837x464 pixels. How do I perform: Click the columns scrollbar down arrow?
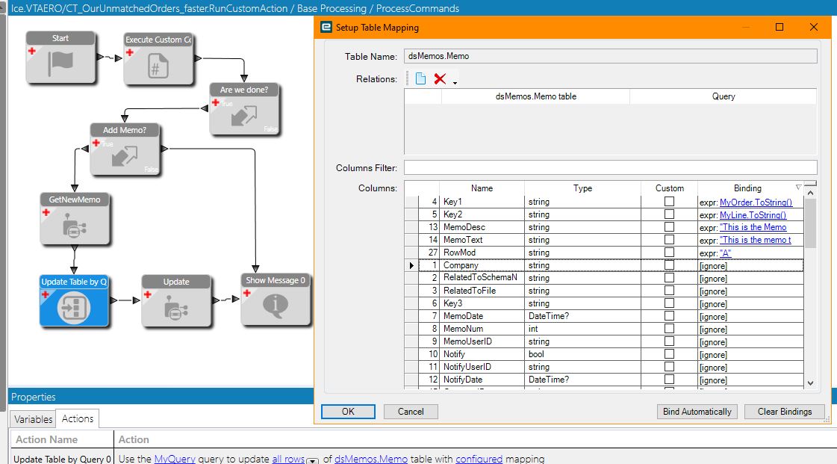pyautogui.click(x=810, y=383)
